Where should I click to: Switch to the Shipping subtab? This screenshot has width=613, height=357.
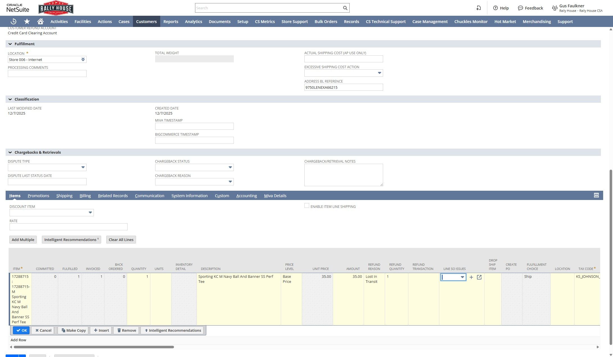click(64, 195)
